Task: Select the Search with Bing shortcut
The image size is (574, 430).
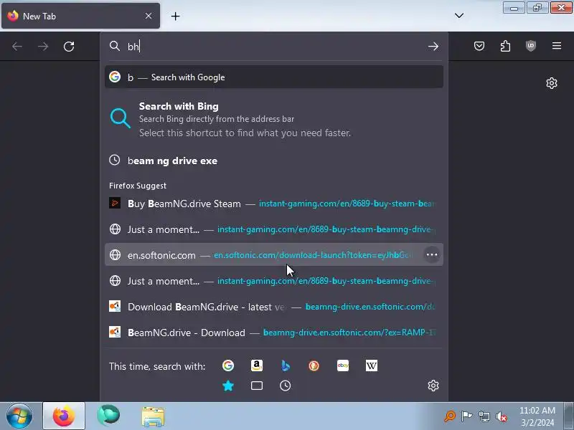Action: coord(274,119)
